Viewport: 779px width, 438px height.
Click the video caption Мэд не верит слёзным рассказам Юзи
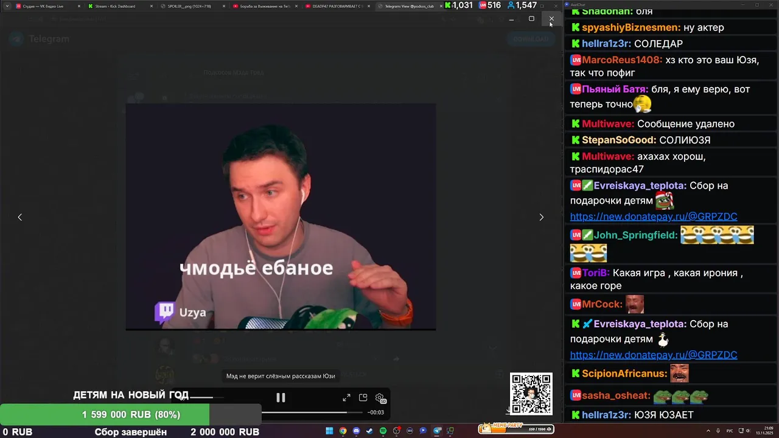[x=281, y=376]
